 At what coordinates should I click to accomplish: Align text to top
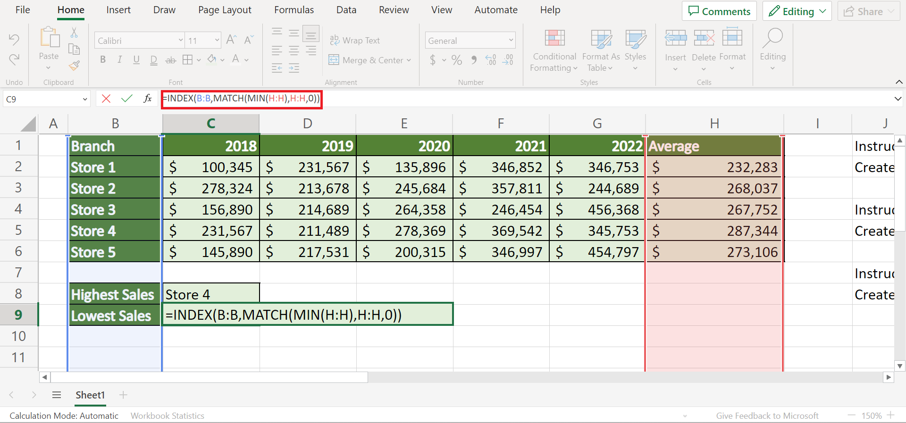[277, 33]
